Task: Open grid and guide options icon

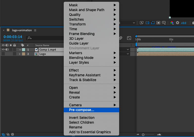Action: tap(164, 23)
